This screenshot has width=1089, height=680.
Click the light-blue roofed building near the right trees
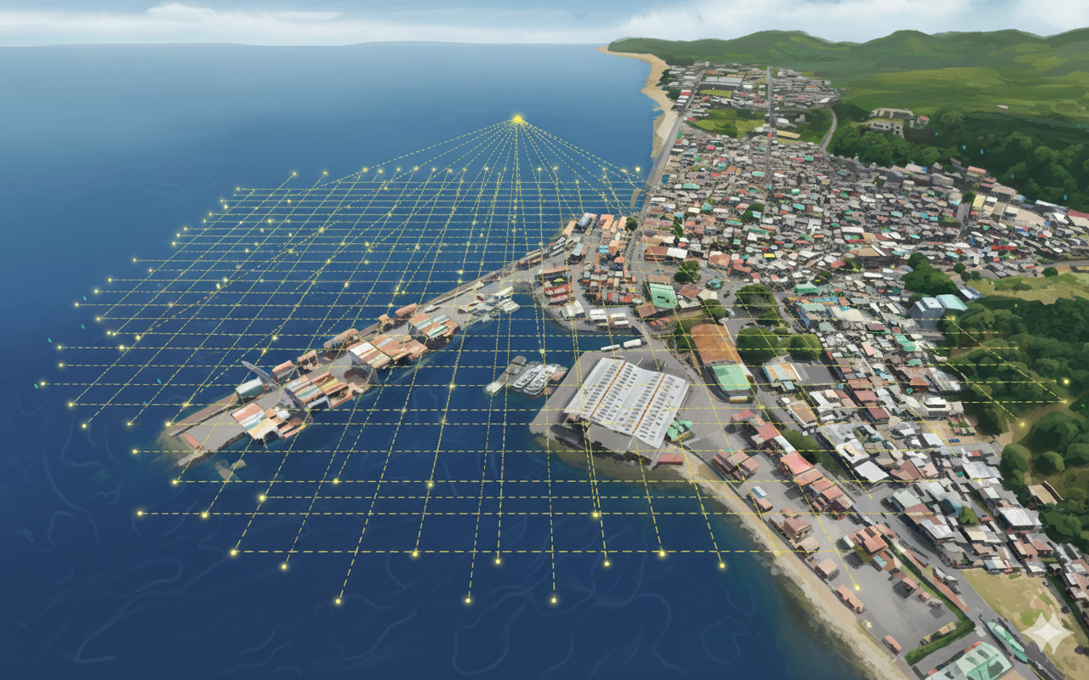pyautogui.click(x=938, y=305)
